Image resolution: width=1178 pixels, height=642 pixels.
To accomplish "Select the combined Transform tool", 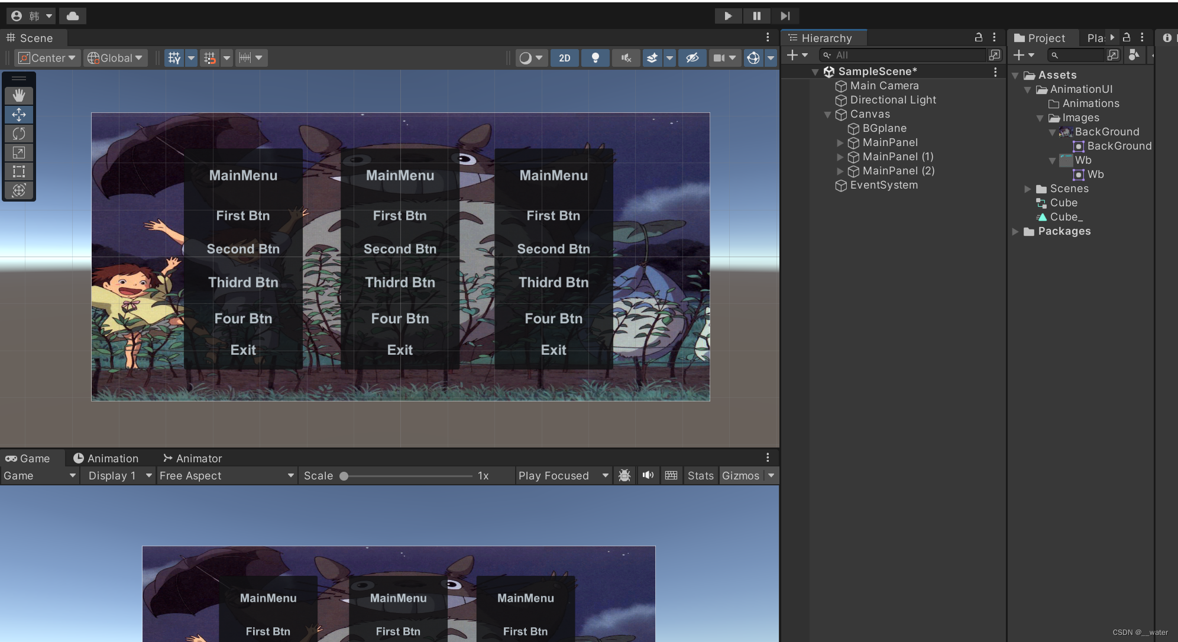I will [19, 190].
